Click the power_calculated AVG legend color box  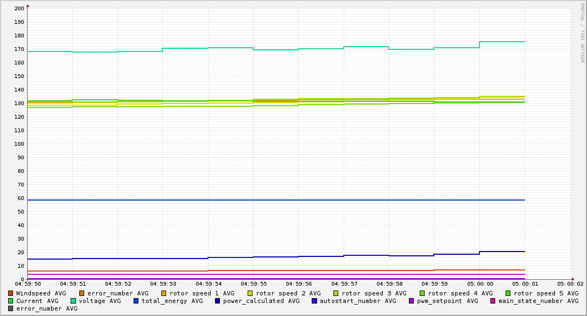[218, 301]
